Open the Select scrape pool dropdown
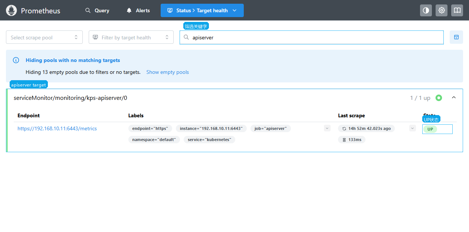The width and height of the screenshot is (469, 232). 44,37
